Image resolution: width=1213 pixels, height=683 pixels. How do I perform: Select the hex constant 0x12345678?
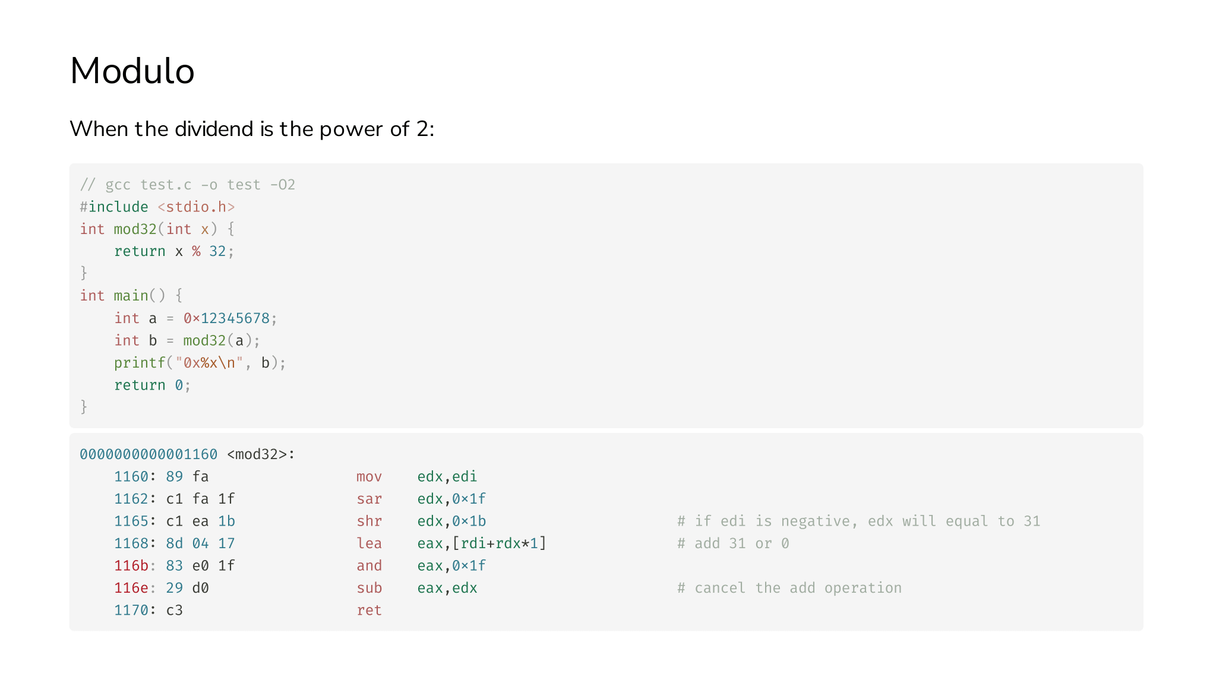[x=226, y=318]
